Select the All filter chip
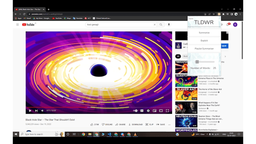The height and width of the screenshot is (144, 256). pos(178,56)
